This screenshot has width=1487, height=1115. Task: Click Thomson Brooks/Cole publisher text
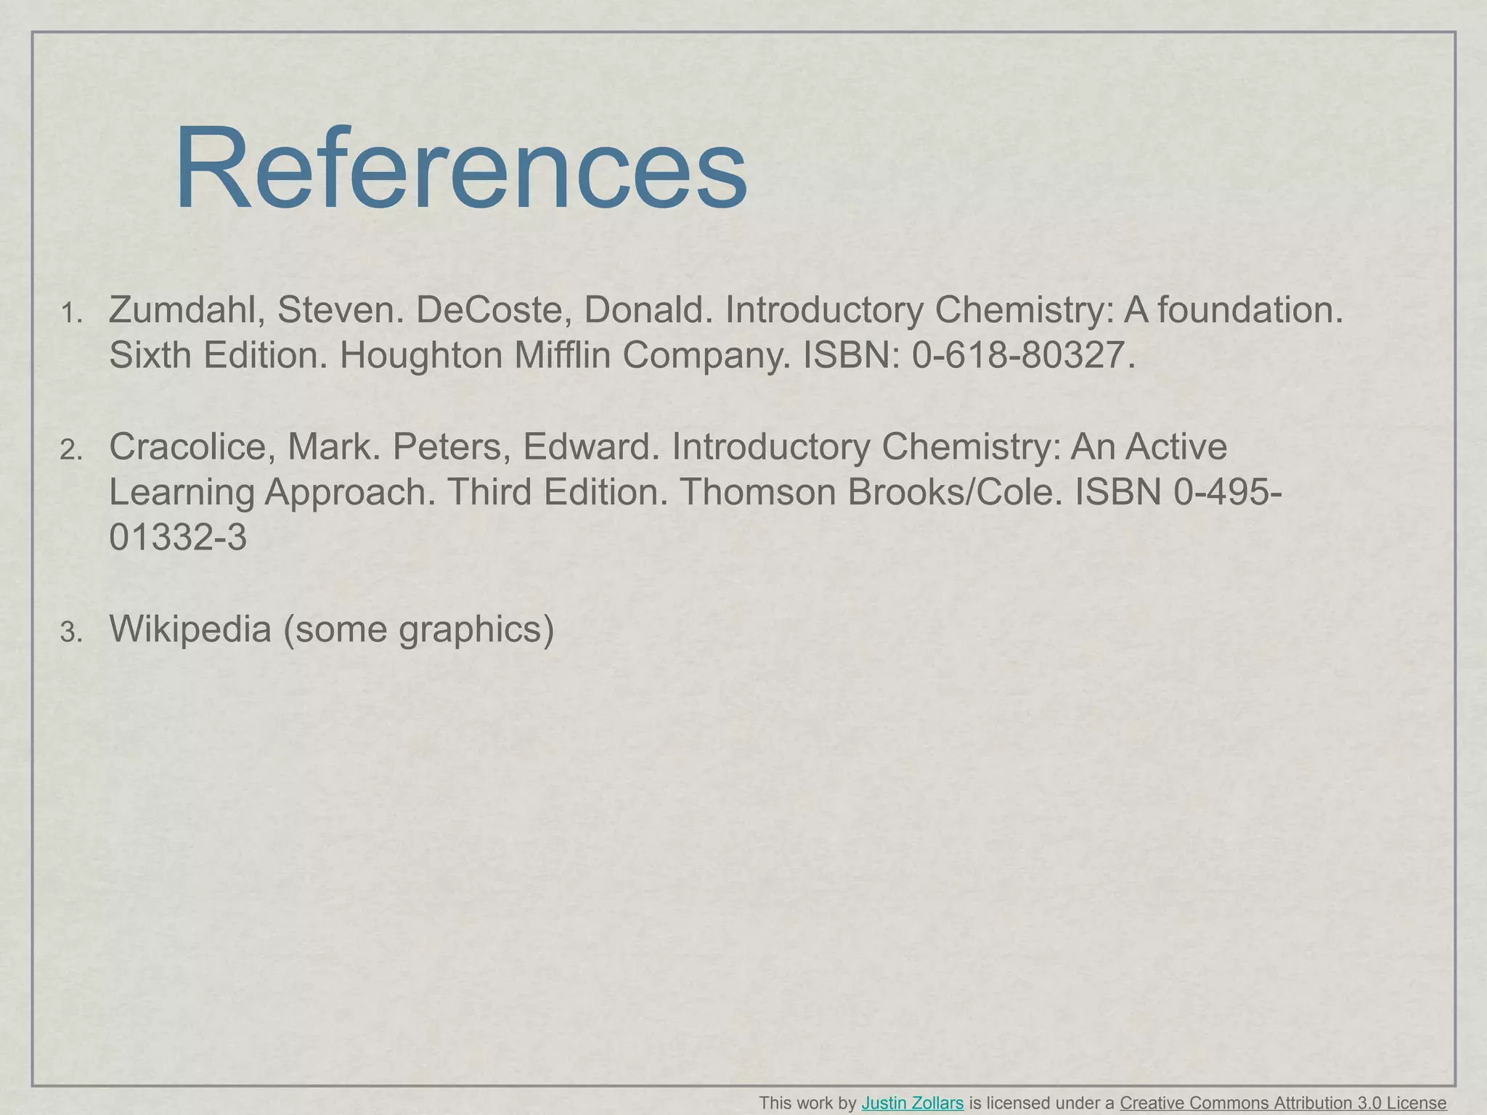[870, 491]
